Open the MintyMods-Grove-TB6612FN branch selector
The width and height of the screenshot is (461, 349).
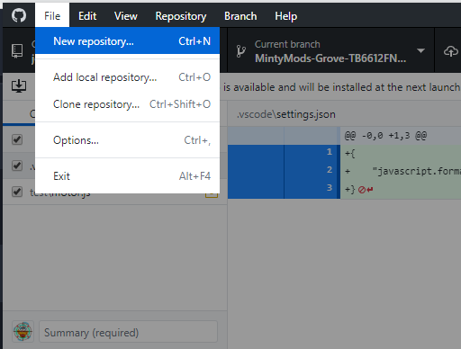(x=330, y=51)
